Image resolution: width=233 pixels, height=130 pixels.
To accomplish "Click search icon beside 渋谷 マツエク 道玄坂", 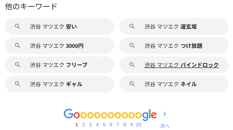I will (x=132, y=26).
